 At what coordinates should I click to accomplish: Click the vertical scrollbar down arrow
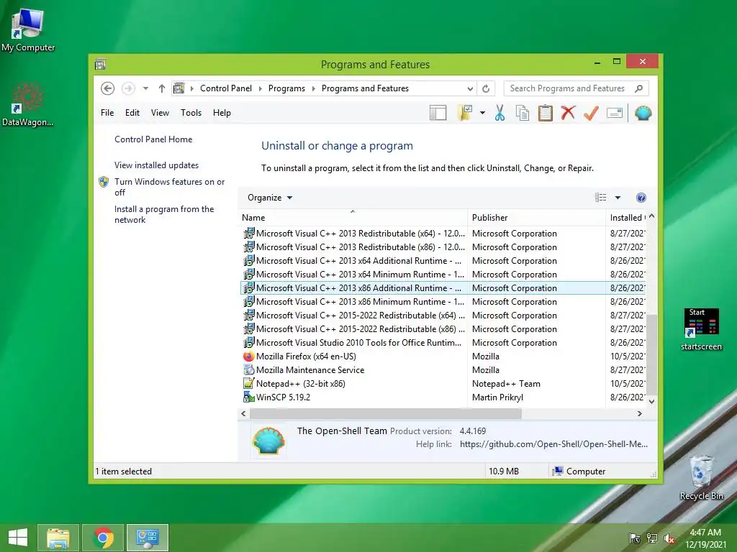coord(651,401)
